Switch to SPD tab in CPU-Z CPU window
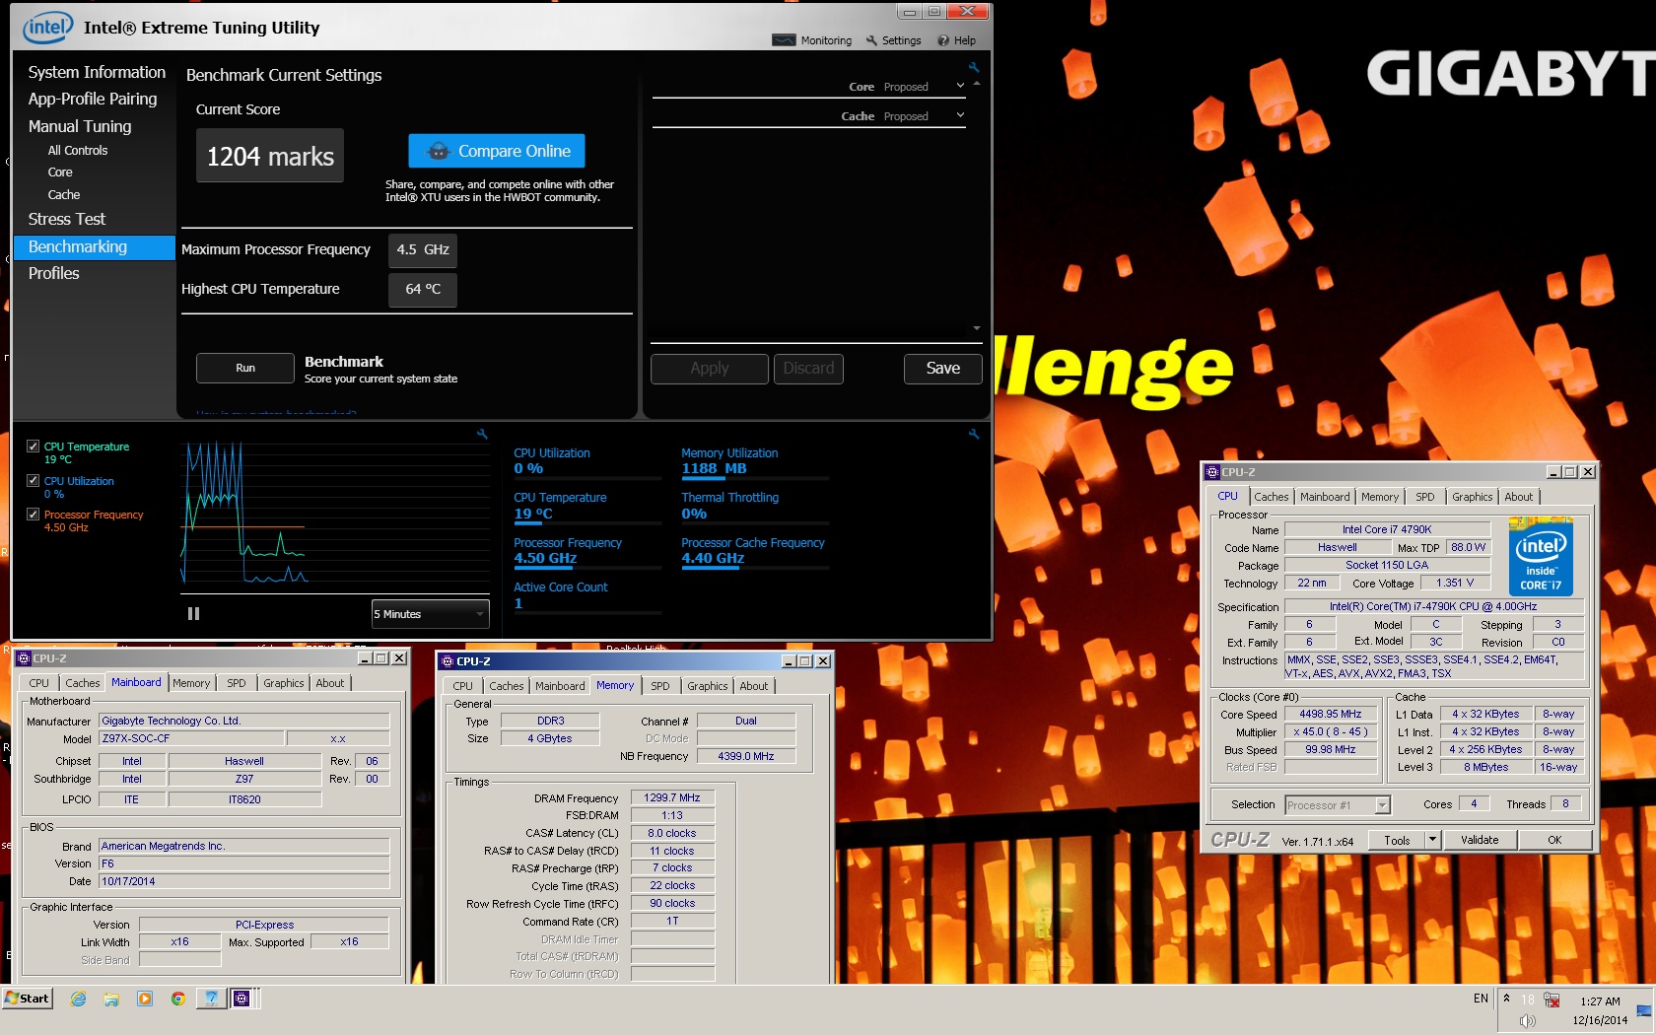Image resolution: width=1656 pixels, height=1035 pixels. tap(1425, 497)
